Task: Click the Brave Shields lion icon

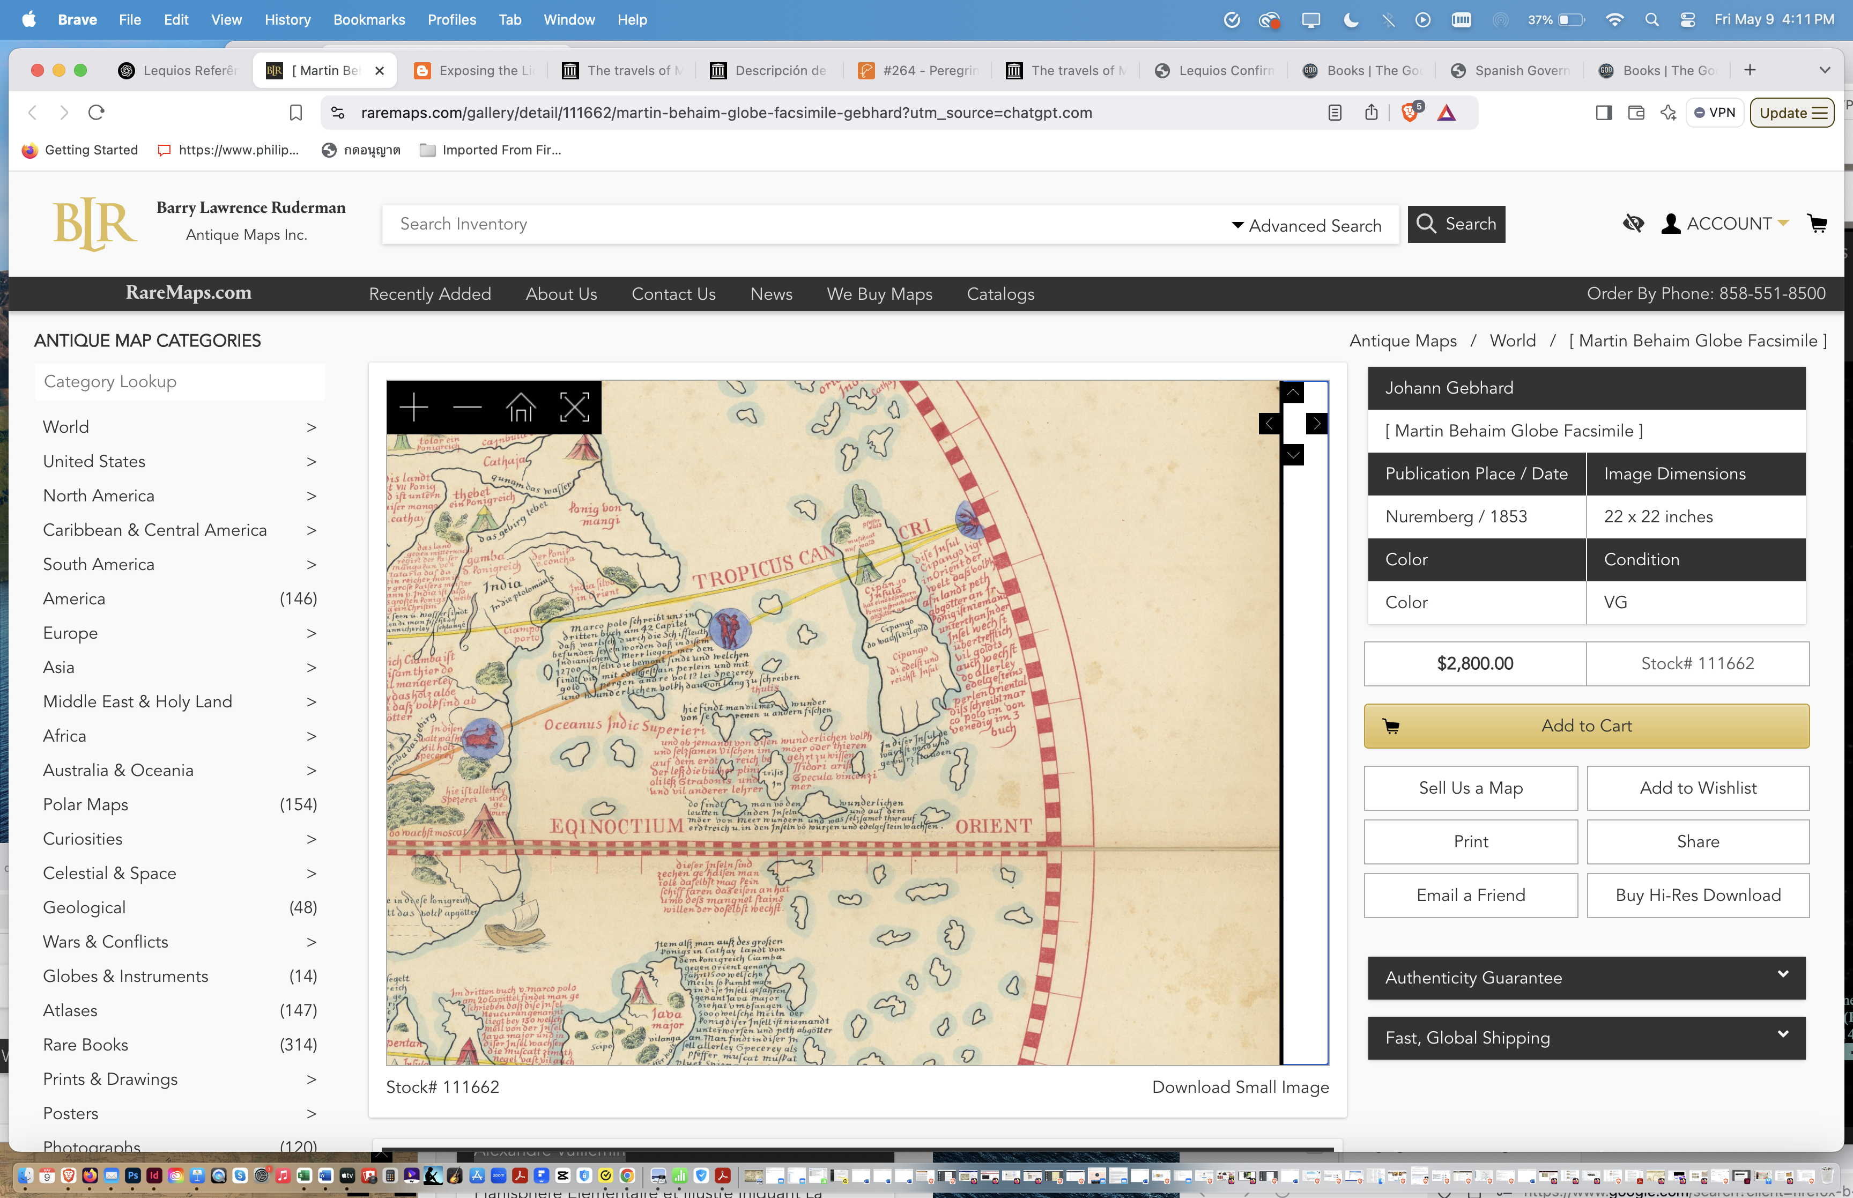Action: 1410,113
